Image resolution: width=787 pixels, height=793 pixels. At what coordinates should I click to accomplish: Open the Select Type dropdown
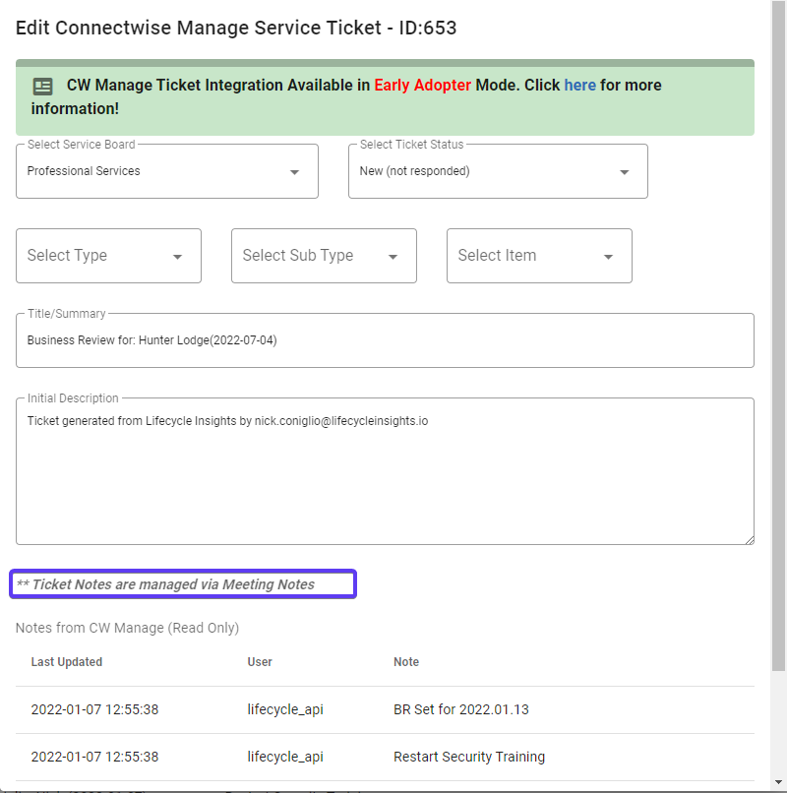(108, 256)
